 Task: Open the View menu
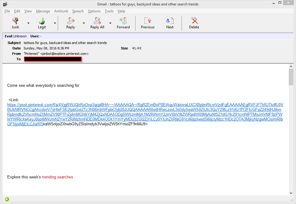(28, 11)
